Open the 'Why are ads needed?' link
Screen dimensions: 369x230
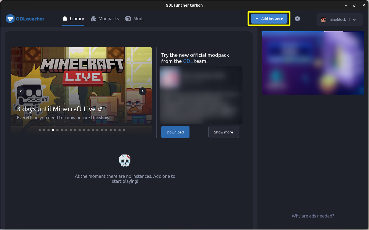click(x=313, y=216)
